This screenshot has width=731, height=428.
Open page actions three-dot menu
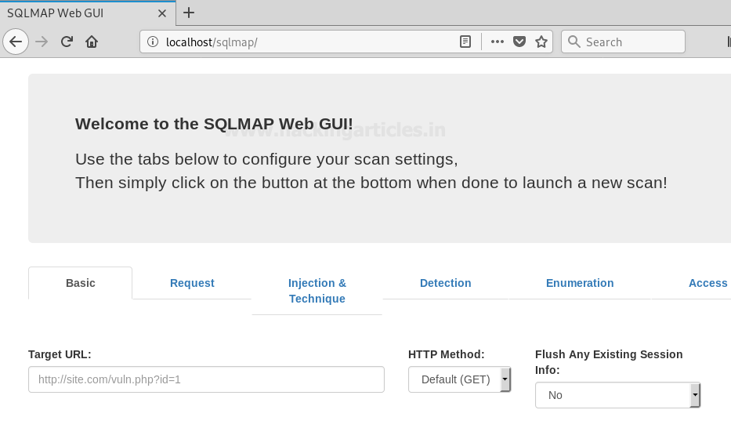pos(498,42)
